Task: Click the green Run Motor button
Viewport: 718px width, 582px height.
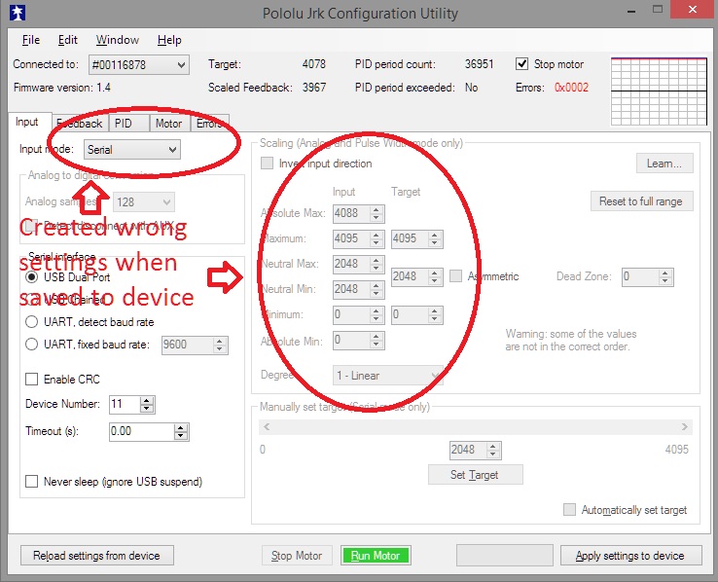Action: [x=376, y=556]
